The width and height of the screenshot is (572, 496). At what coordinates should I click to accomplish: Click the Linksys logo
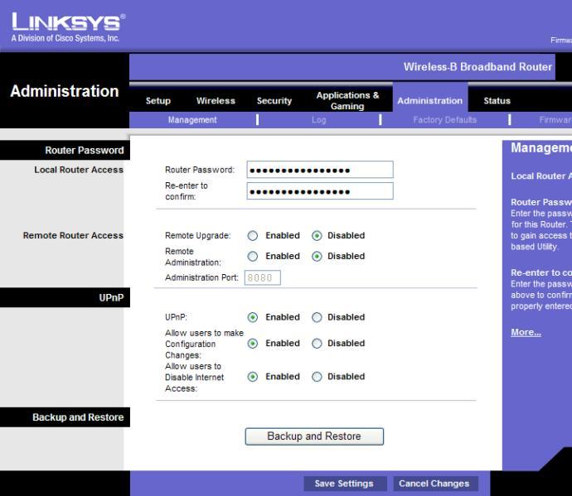click(x=68, y=22)
